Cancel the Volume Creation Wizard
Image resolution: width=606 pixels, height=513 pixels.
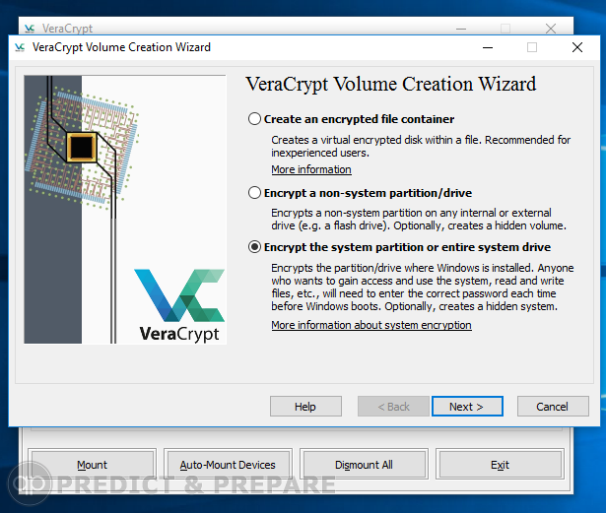pos(553,407)
